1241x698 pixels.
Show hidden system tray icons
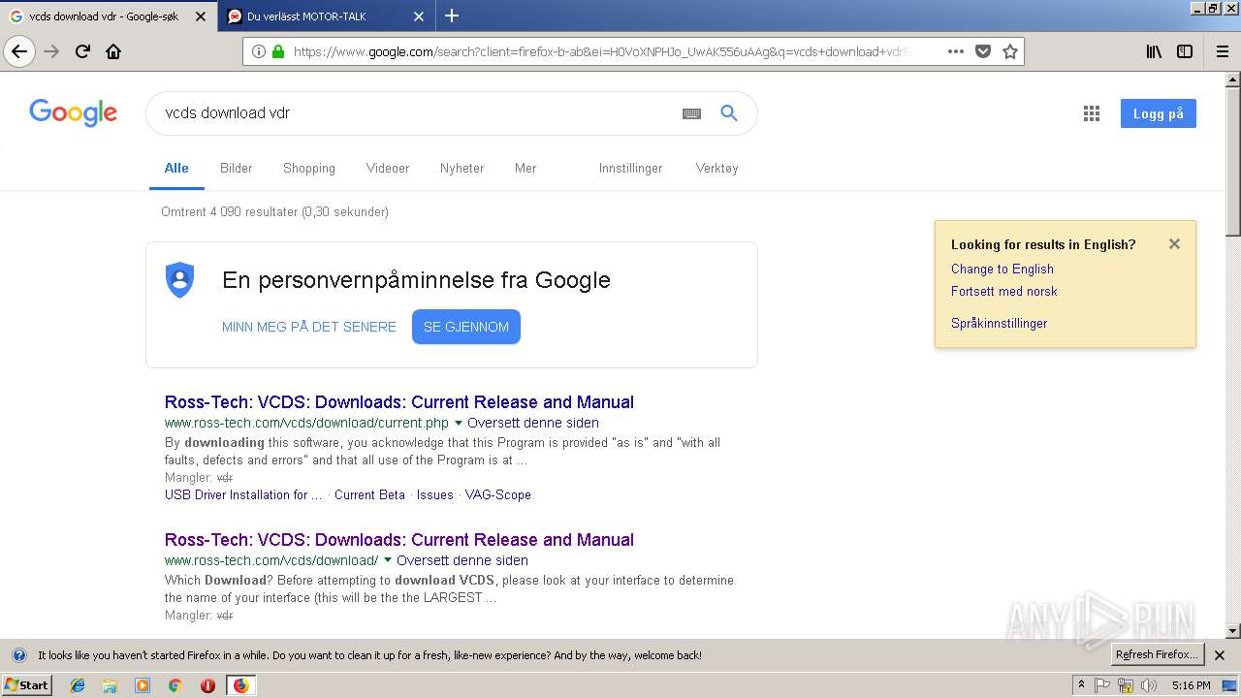click(1082, 685)
